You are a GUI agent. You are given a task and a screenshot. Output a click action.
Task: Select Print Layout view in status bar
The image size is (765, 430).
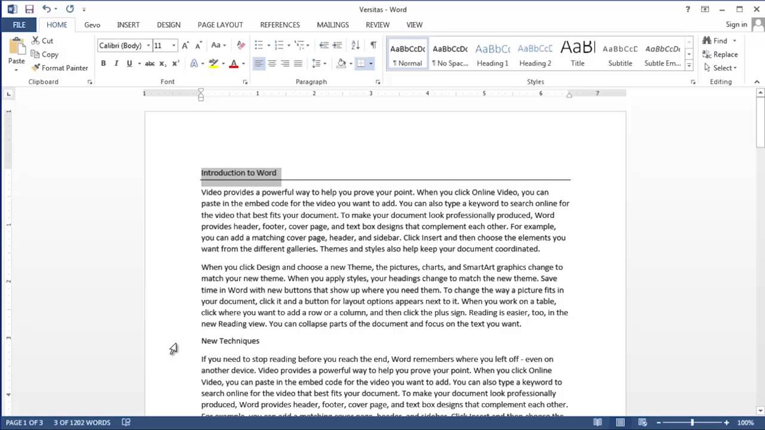pyautogui.click(x=620, y=422)
